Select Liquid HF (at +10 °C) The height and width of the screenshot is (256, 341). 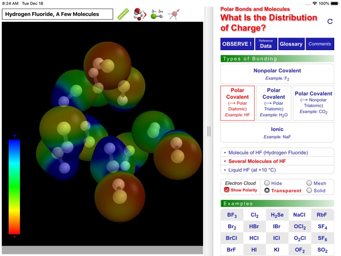277,170
